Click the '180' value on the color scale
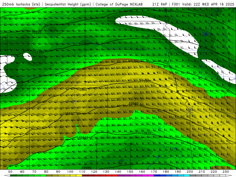236x177 pixels. tap(166, 172)
